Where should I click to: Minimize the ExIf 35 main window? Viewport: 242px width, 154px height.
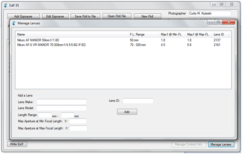click(214, 4)
